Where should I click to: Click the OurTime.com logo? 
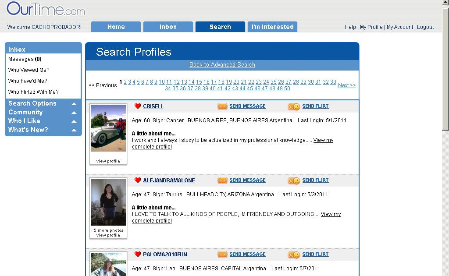pos(46,9)
